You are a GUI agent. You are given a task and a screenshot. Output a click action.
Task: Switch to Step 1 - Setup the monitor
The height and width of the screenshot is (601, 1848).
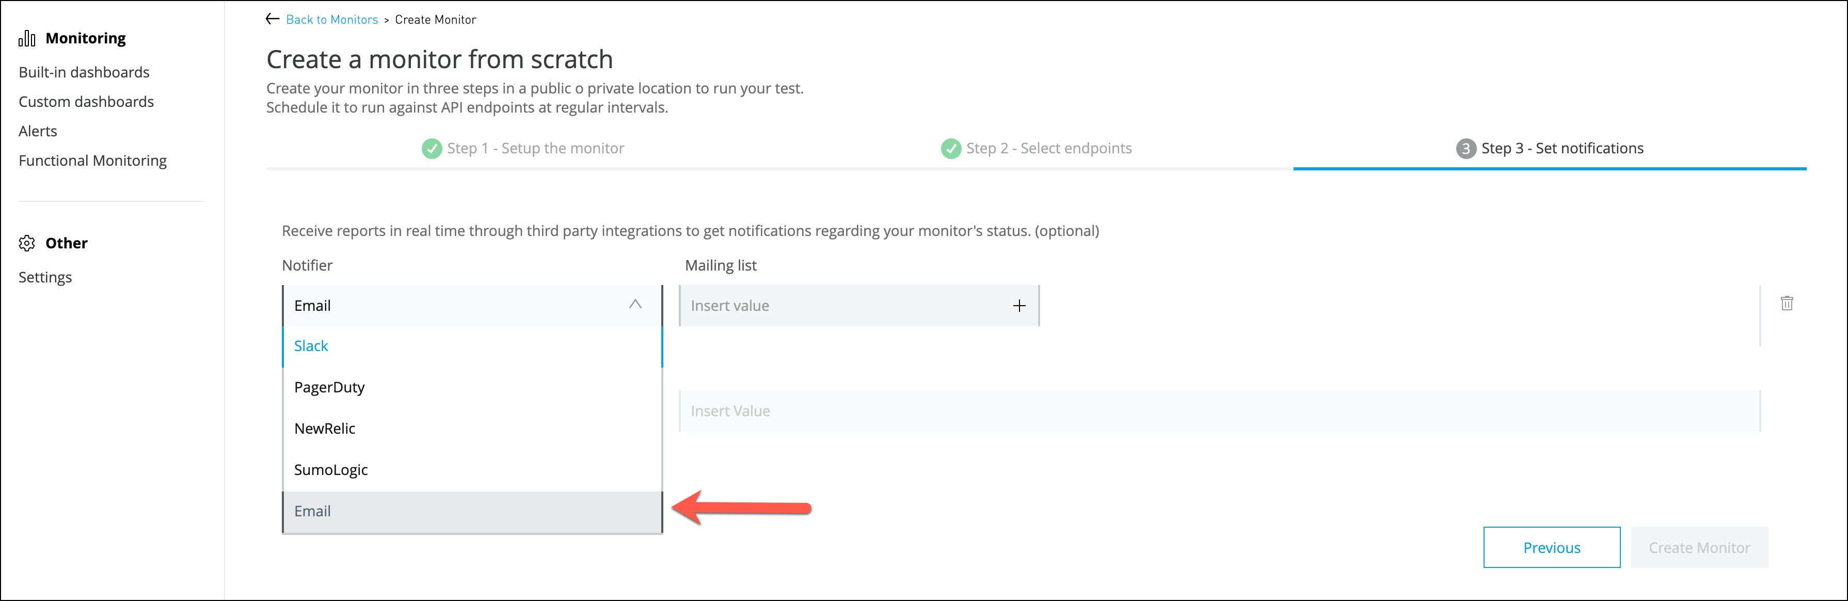535,149
